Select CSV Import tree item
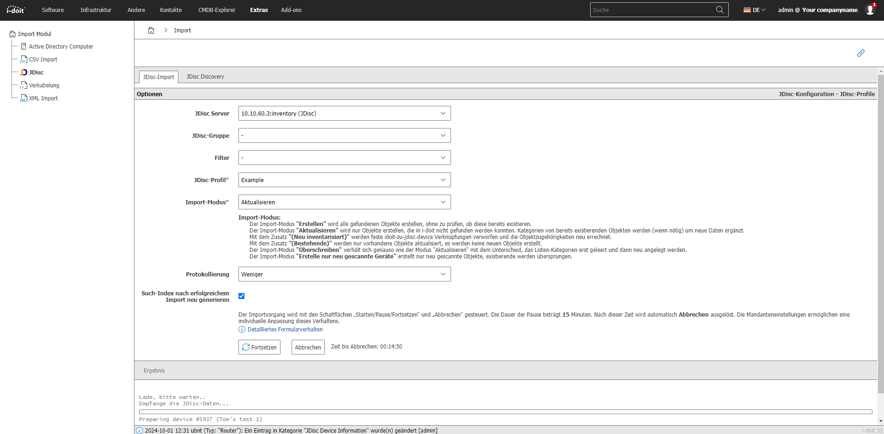 43,60
